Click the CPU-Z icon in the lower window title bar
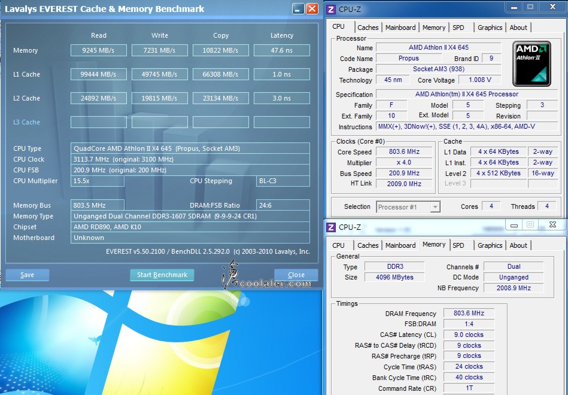The height and width of the screenshot is (395, 568). tap(331, 227)
